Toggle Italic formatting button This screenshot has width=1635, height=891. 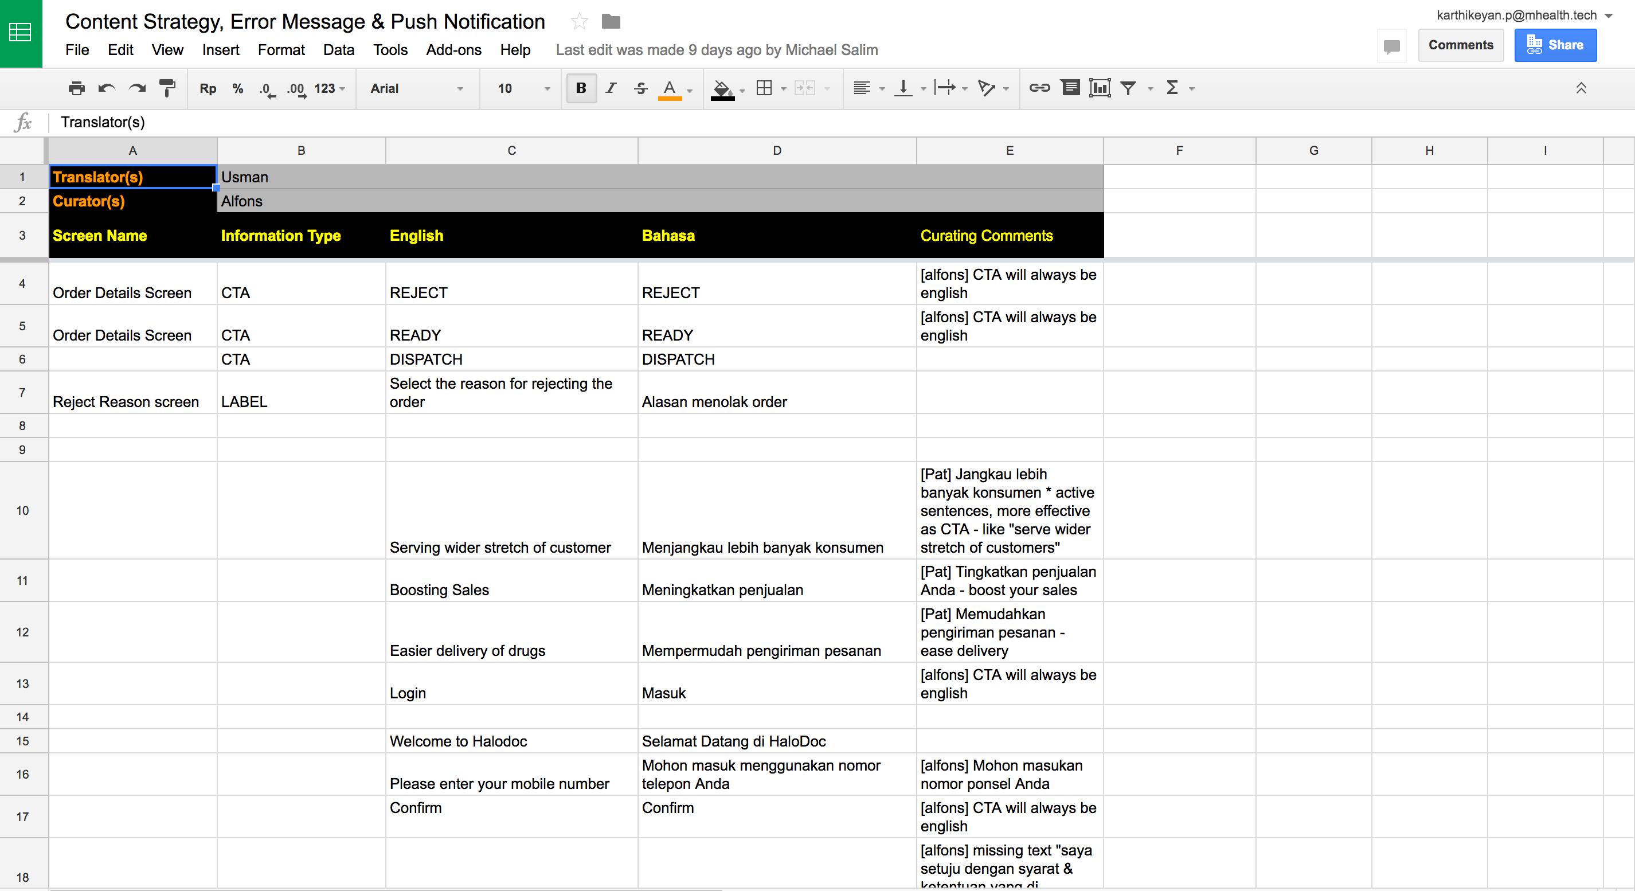point(611,88)
